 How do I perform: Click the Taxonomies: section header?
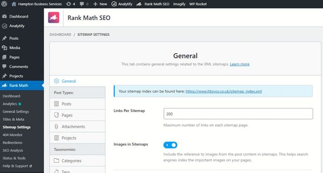pos(77,149)
